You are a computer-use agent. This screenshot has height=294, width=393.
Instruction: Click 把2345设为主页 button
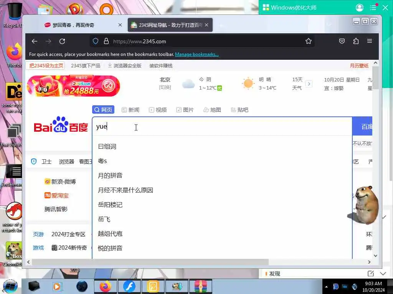coord(46,65)
